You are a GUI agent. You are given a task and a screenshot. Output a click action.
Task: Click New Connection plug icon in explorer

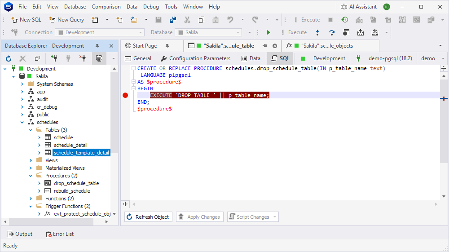(53, 58)
